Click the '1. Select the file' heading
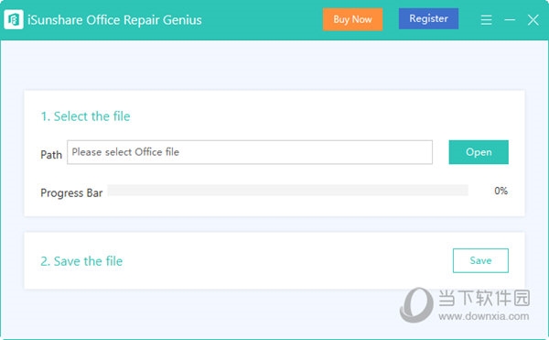Viewport: 549px width, 340px height. coord(85,116)
